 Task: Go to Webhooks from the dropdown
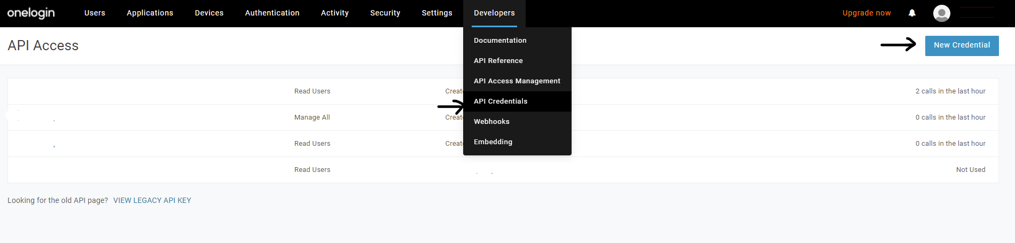[x=491, y=122]
